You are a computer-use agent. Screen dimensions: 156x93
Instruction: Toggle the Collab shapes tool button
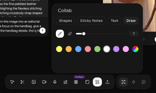[97, 82]
